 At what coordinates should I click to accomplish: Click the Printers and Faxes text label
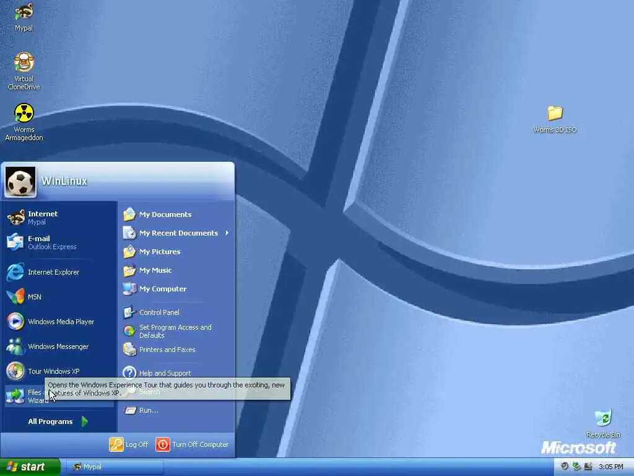(167, 350)
